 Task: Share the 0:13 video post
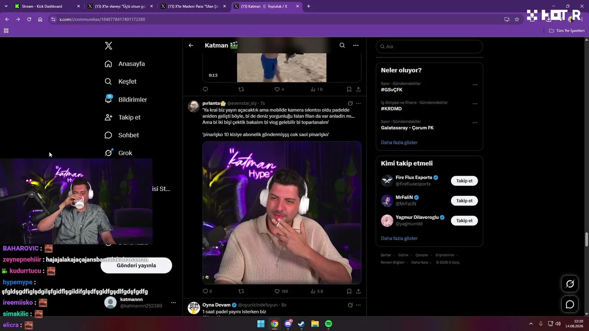click(358, 89)
